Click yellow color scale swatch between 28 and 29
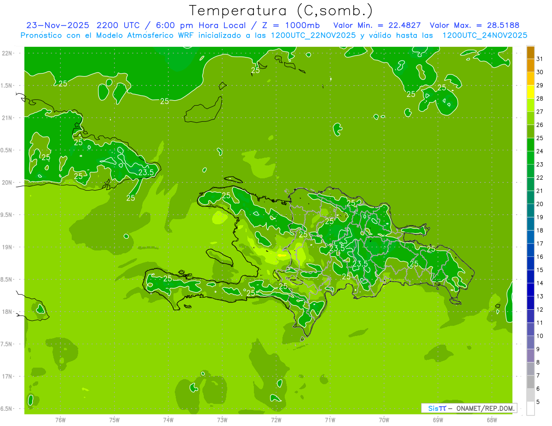This screenshot has height=426, width=552. point(530,92)
